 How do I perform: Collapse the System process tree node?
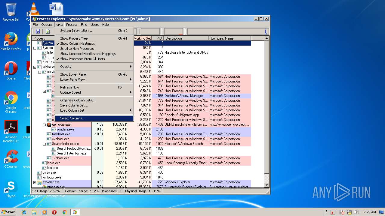tap(35, 48)
